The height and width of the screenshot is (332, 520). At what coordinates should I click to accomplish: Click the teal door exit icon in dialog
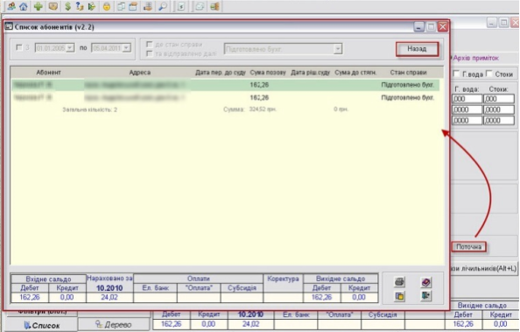click(425, 295)
